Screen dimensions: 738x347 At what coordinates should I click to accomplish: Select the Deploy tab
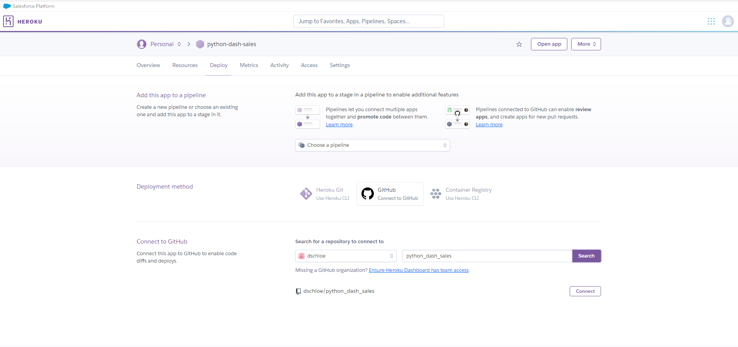point(219,65)
